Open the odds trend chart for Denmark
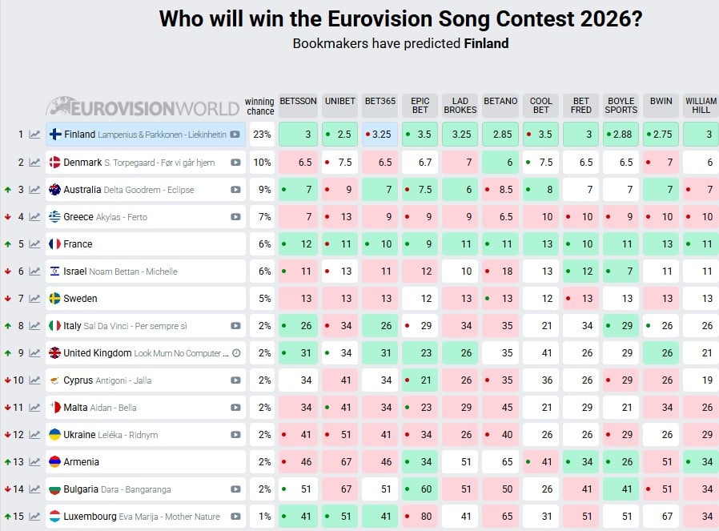Screen dimensions: 719x531 tap(33, 162)
